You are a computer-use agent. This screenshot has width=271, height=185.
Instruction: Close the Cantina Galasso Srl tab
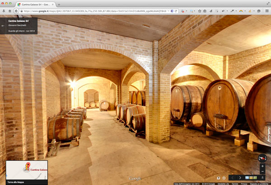coord(53,5)
